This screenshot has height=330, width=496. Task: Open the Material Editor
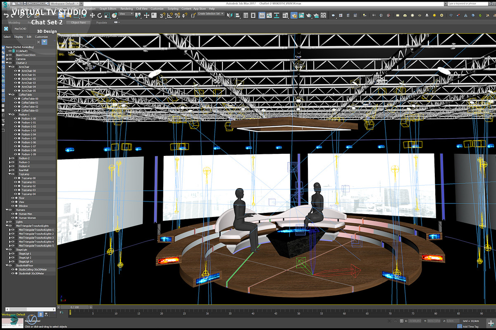point(285,16)
